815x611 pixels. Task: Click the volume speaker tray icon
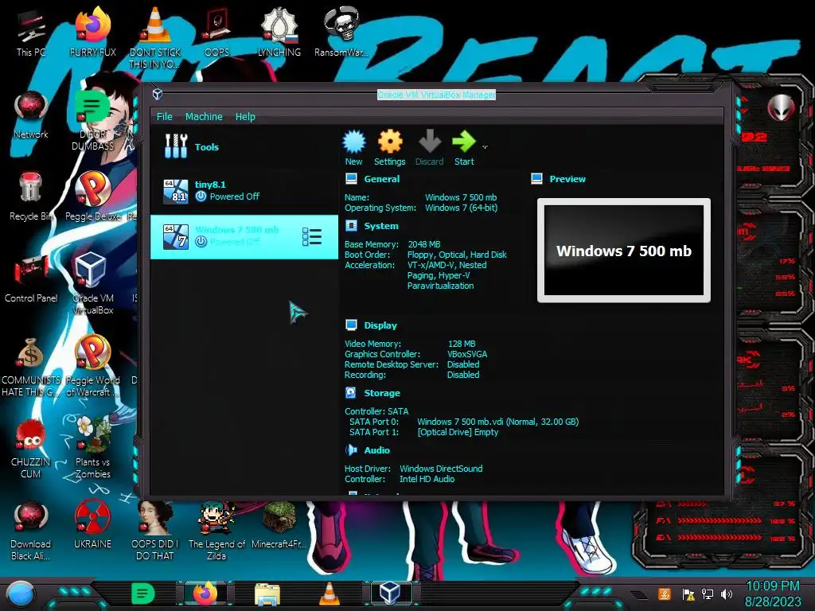click(727, 593)
